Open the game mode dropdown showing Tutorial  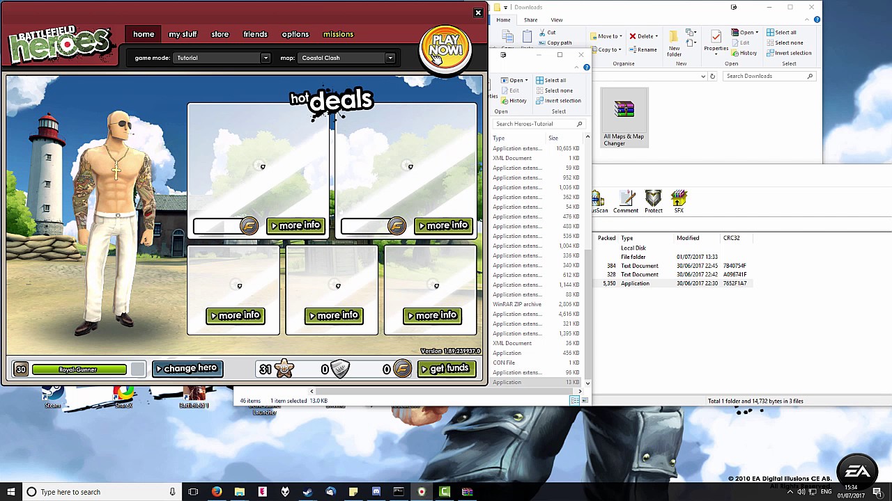click(x=265, y=58)
